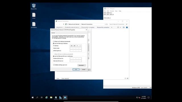
Task: Click the search magnifier in Network Connections
Action: (x=127, y=24)
